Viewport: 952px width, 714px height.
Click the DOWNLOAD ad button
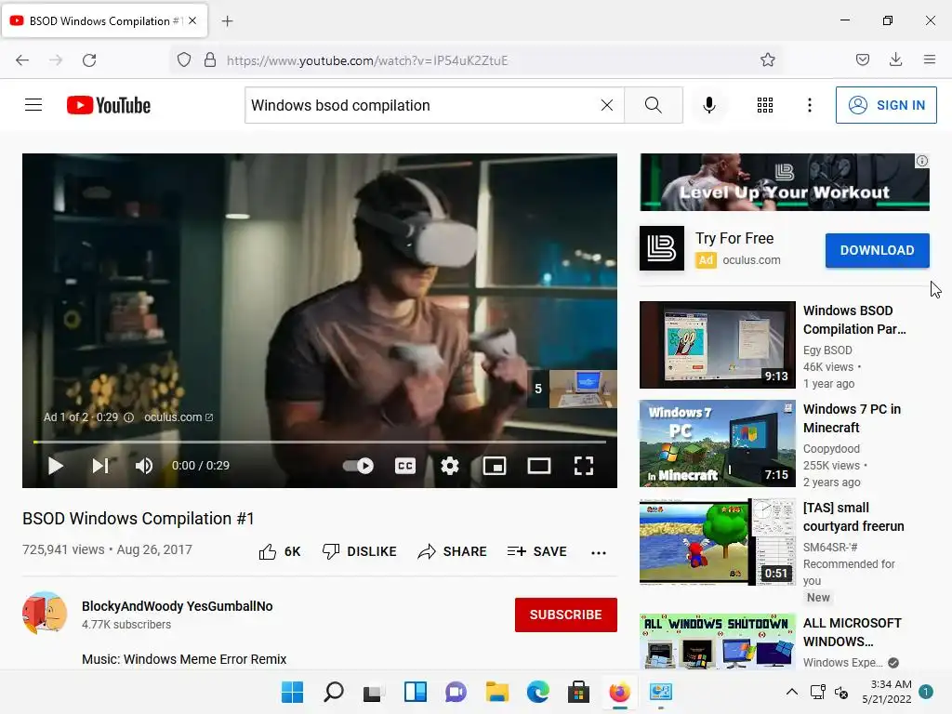(x=877, y=250)
